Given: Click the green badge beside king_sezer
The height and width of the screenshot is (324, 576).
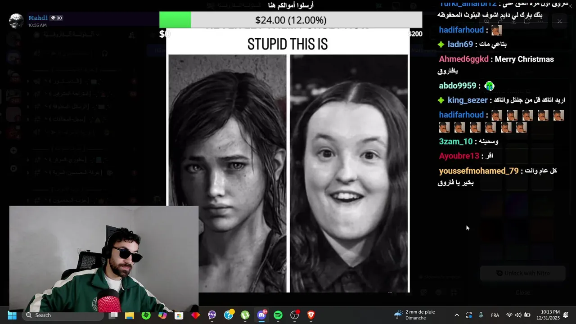Looking at the screenshot, I should click(441, 100).
